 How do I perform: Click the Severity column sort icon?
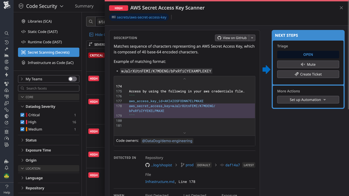coord(90,44)
